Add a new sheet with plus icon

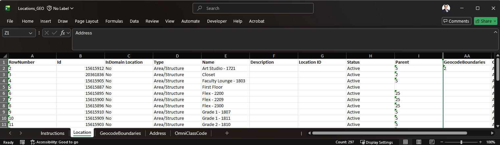227,133
